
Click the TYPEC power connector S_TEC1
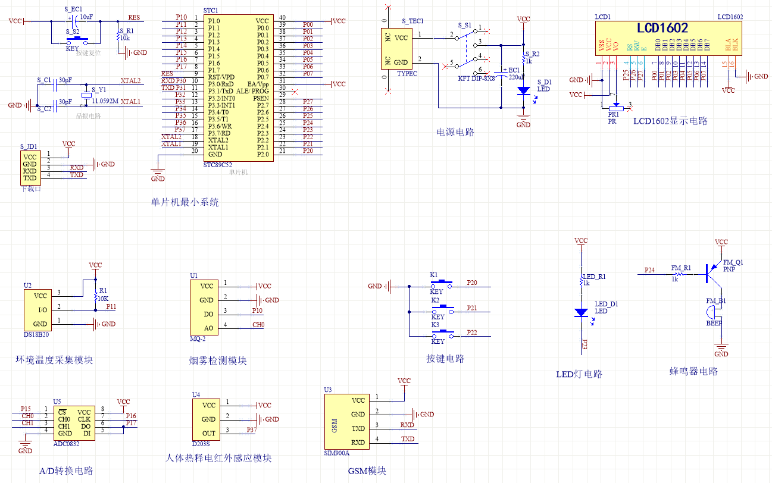click(395, 49)
